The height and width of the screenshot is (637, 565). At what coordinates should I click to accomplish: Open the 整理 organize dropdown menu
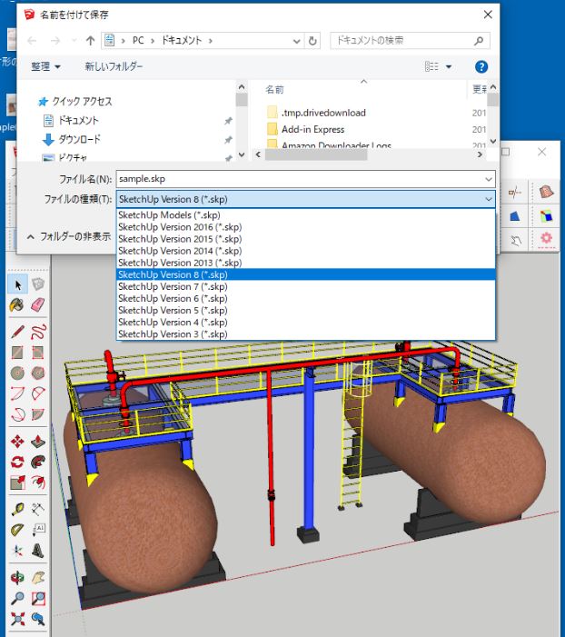point(45,67)
